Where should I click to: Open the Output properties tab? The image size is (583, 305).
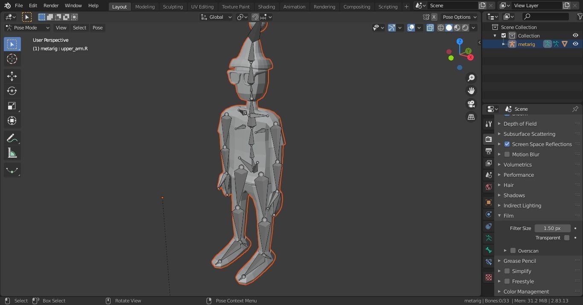pos(489,151)
